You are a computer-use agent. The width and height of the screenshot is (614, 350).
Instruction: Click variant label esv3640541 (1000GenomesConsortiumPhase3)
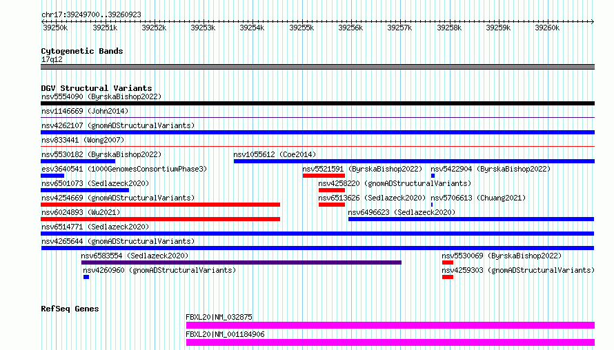coord(124,169)
